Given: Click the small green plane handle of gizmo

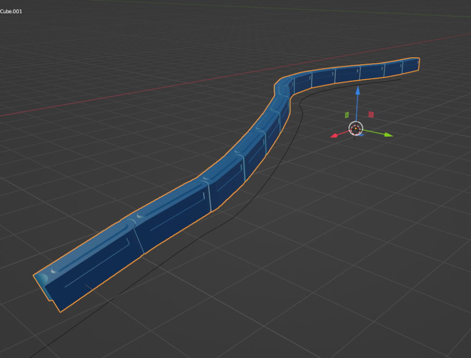Looking at the screenshot, I should pos(346,115).
